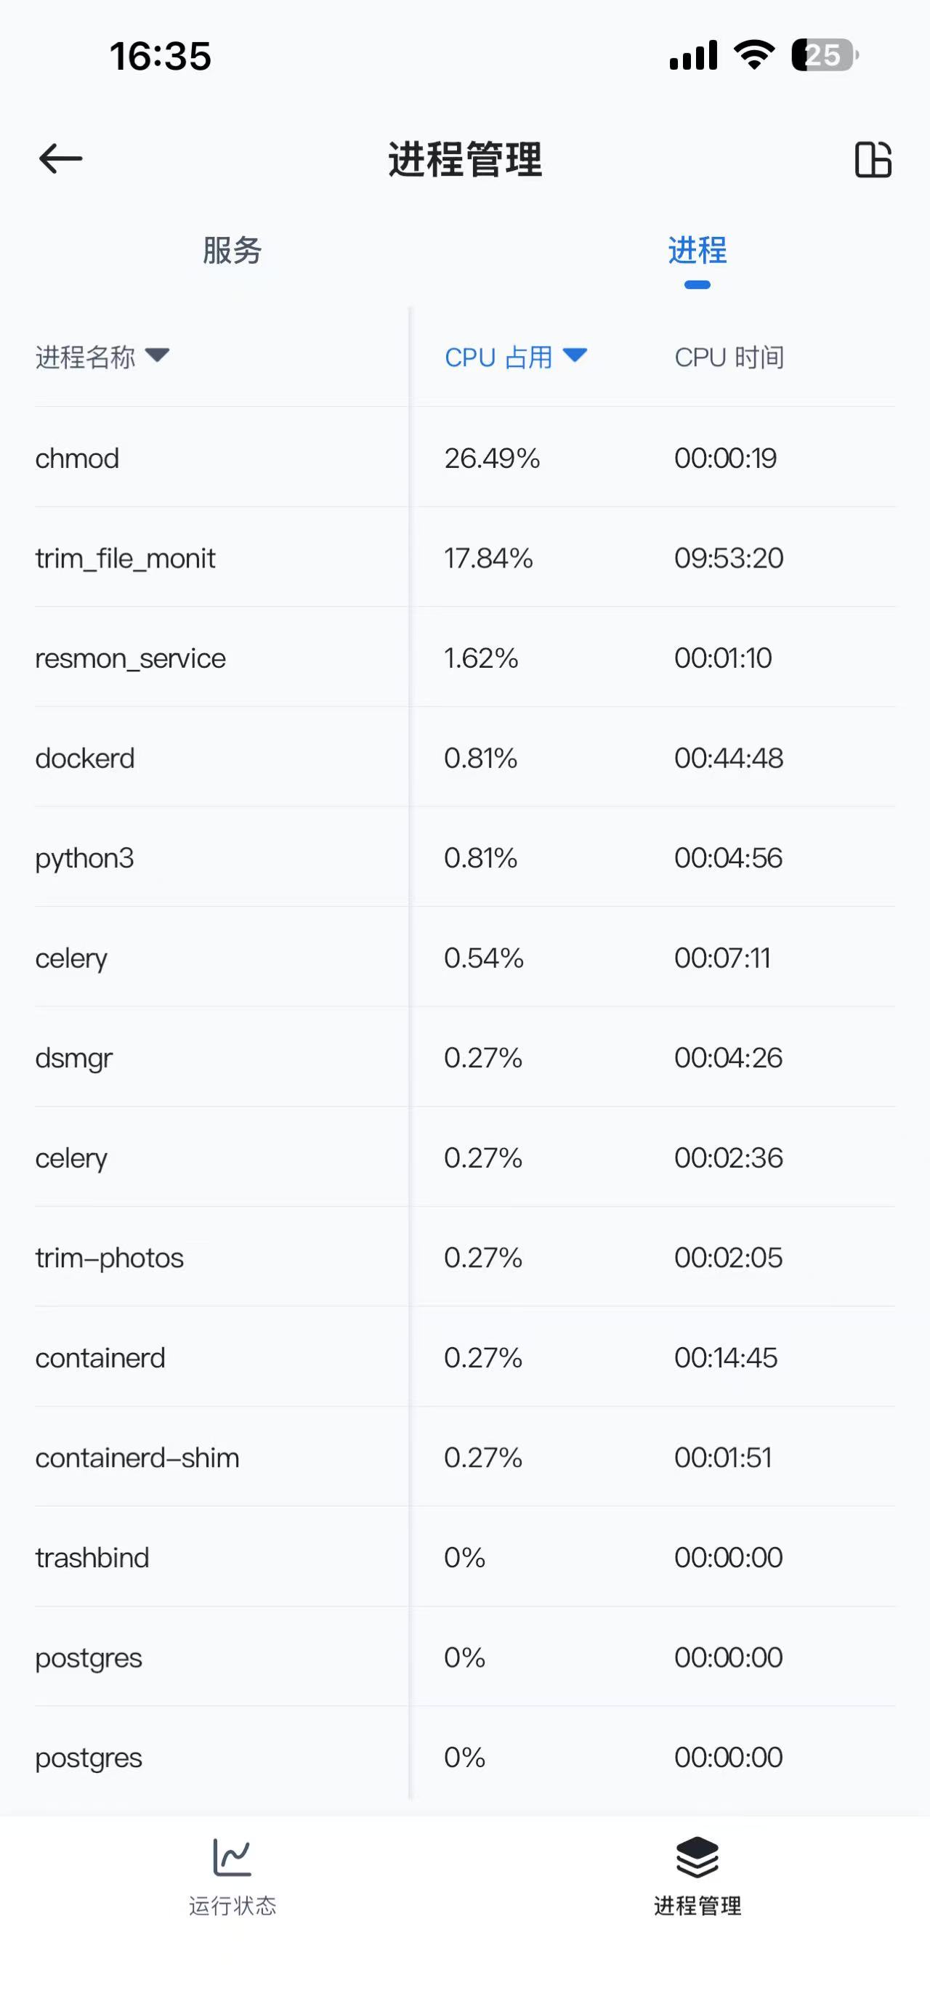Select the 进程 tab
The image size is (930, 2012).
(x=697, y=251)
